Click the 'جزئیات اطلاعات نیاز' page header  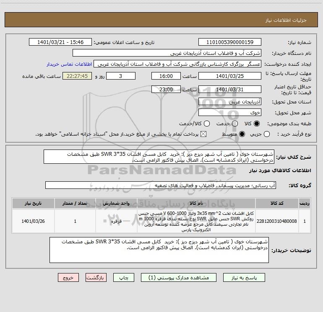[286, 20]
